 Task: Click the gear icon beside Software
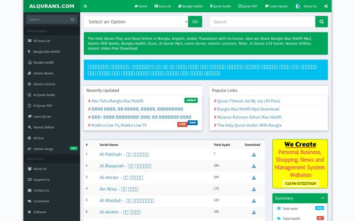tap(29, 212)
